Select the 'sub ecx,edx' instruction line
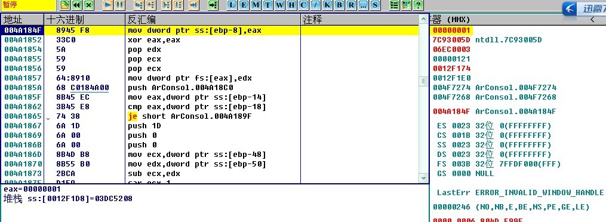 (x=154, y=174)
